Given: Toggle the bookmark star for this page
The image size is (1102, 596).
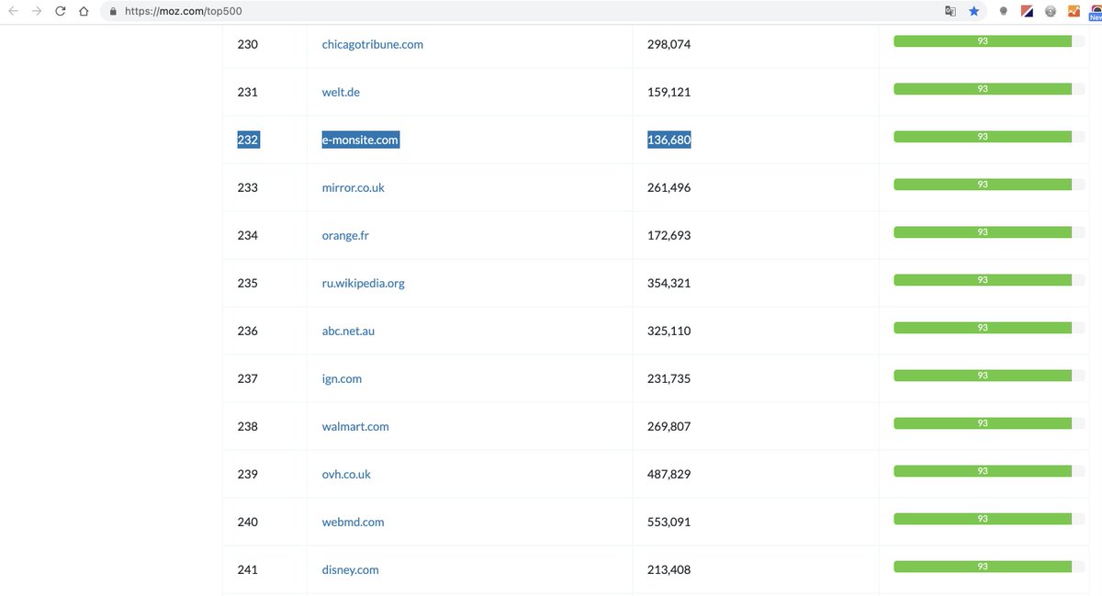Looking at the screenshot, I should click(973, 10).
